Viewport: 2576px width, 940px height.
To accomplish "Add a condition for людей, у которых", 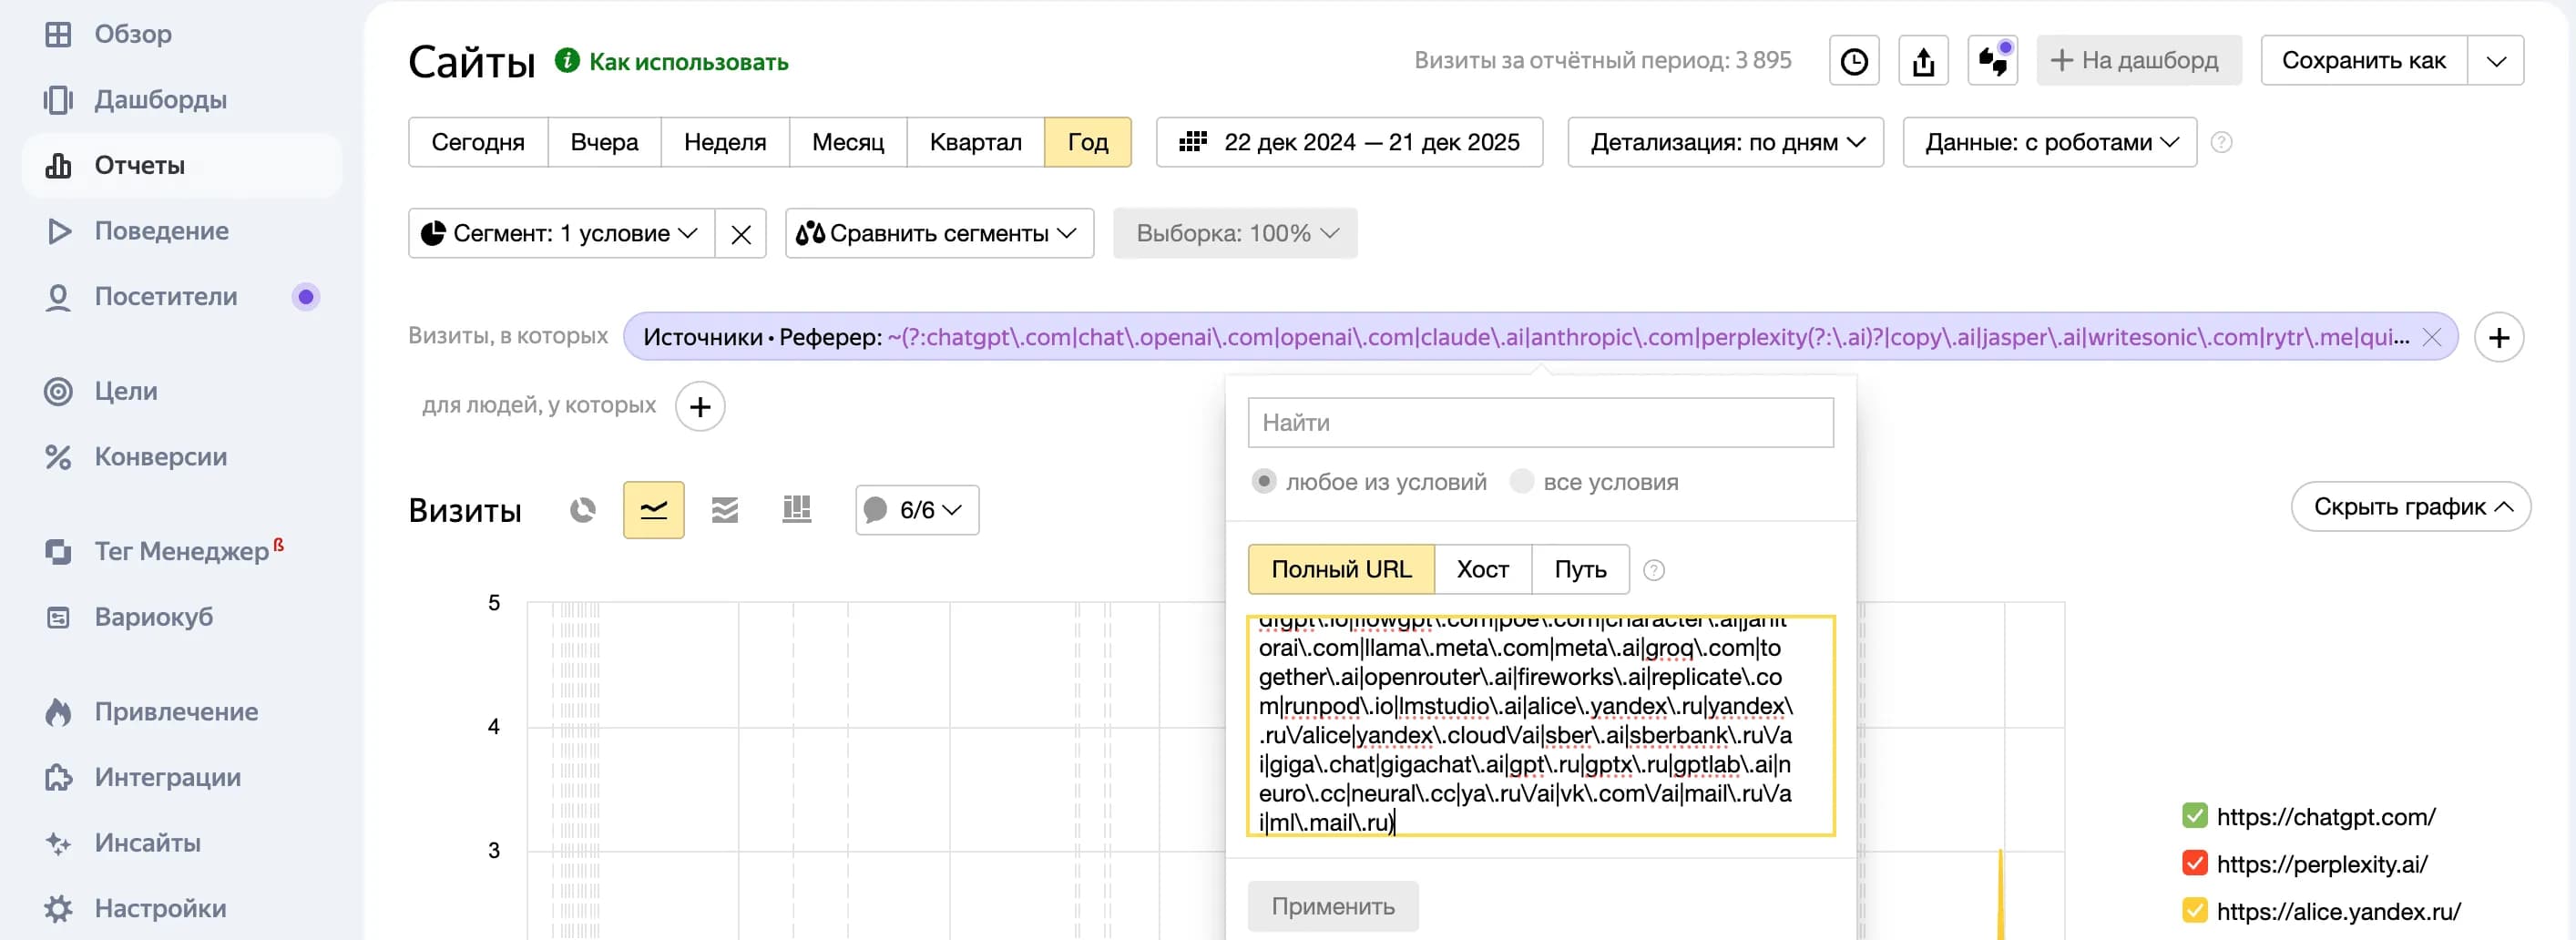I will pos(700,407).
